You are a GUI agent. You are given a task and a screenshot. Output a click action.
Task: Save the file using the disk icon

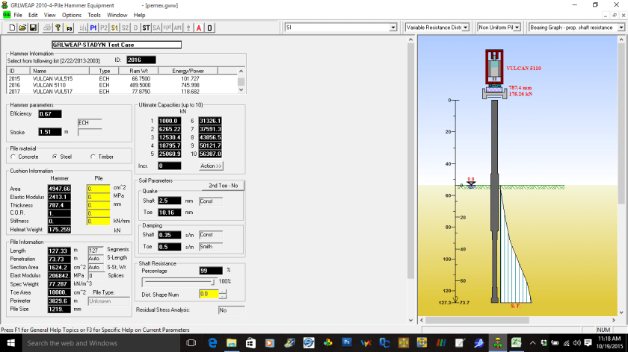click(33, 28)
